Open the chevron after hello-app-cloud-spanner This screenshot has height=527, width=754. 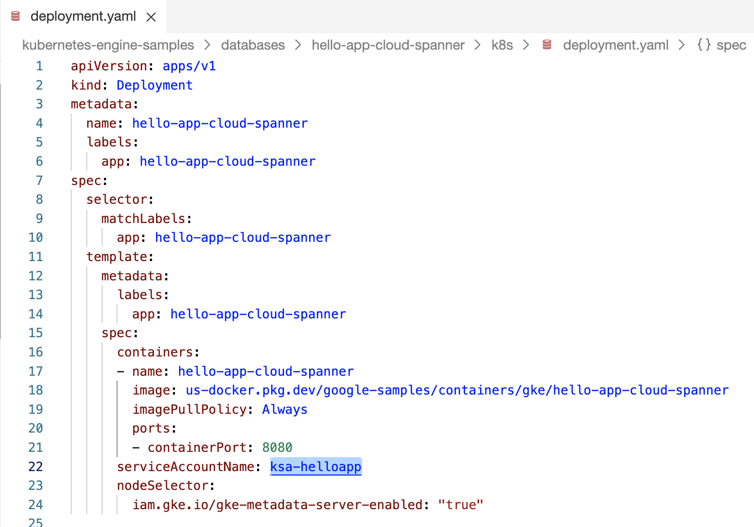pos(477,45)
